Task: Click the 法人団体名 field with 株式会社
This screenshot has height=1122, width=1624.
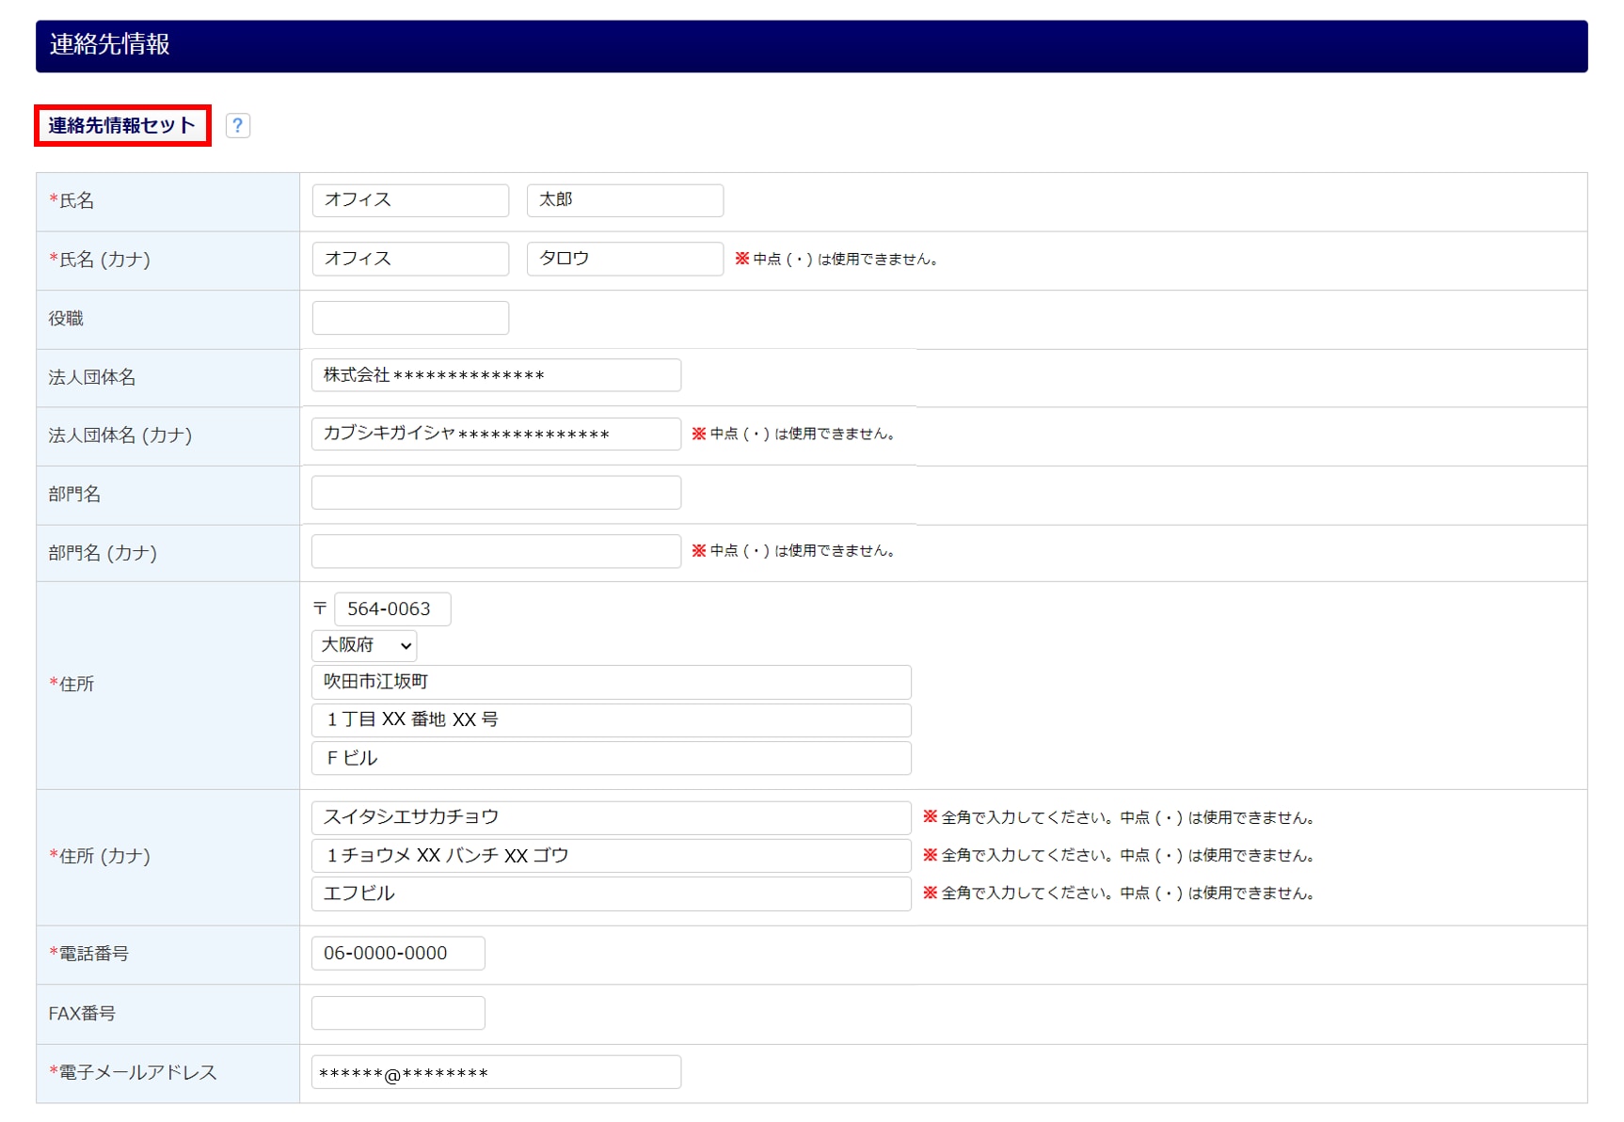Action: (496, 375)
